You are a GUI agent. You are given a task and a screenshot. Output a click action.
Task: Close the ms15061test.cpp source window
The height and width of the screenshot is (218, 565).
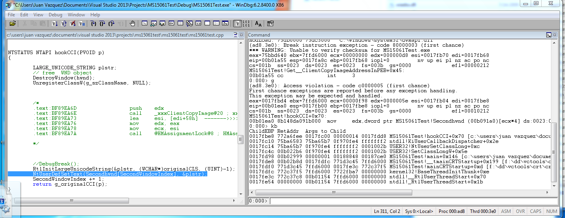241,35
